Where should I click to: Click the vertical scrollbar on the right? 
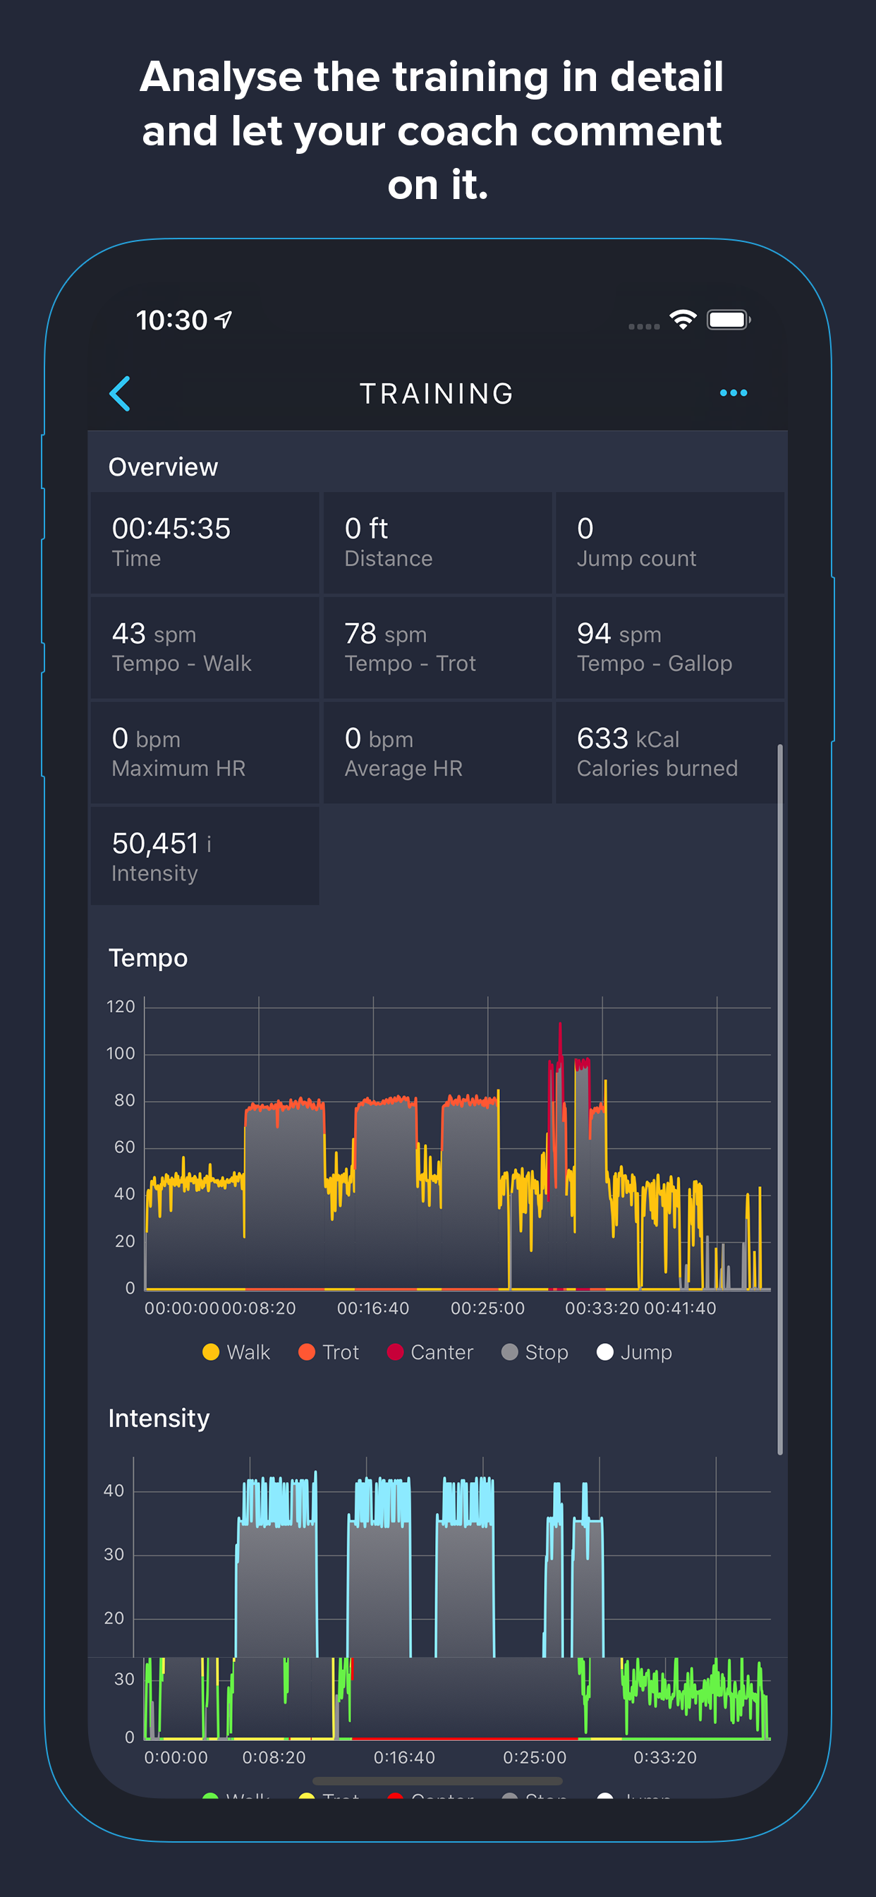pyautogui.click(x=779, y=1100)
